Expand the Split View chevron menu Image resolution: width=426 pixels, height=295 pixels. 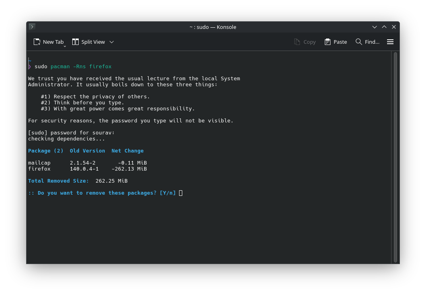112,42
